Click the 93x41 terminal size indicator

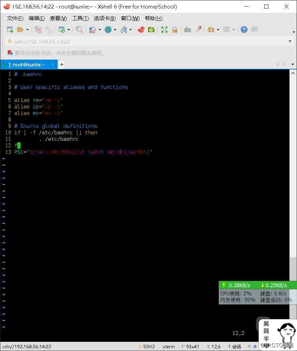(190, 347)
